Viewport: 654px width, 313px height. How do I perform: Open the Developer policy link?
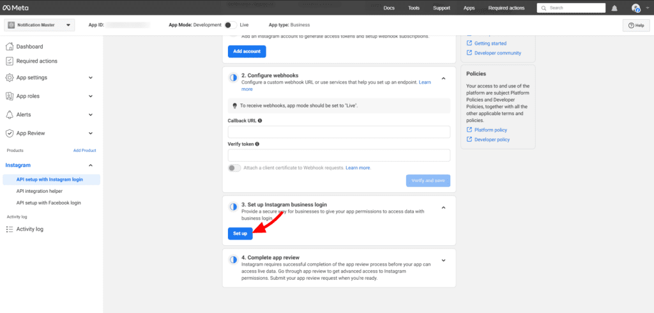492,139
